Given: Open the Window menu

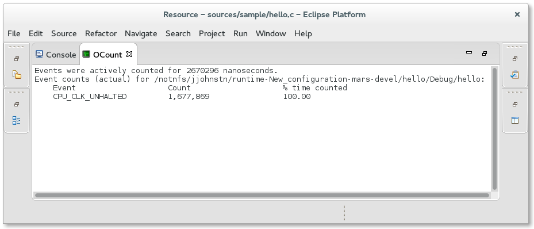Looking at the screenshot, I should [x=271, y=33].
